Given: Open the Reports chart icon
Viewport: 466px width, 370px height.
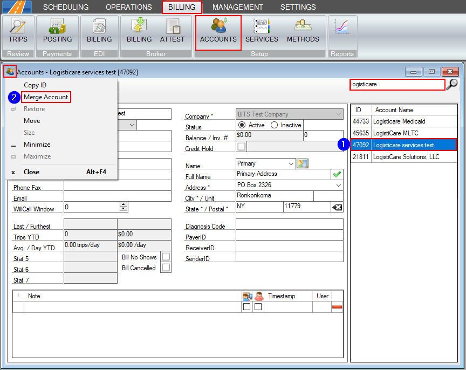Looking at the screenshot, I should 342,27.
